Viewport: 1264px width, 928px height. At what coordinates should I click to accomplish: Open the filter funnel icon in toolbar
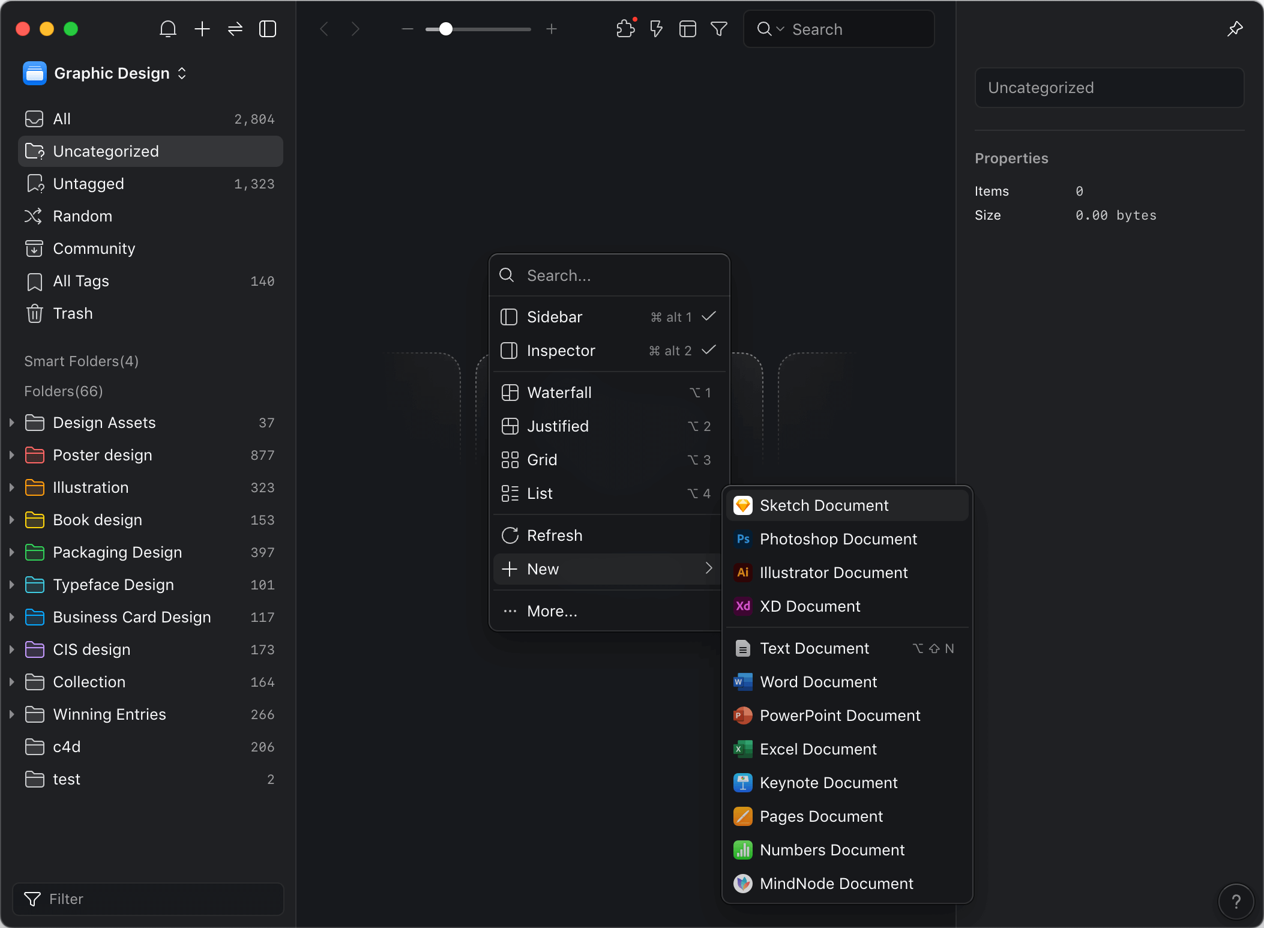tap(718, 29)
